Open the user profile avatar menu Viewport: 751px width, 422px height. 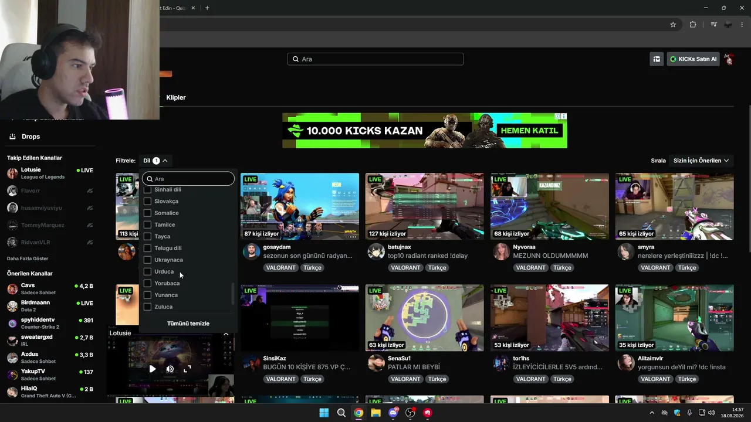point(729,59)
